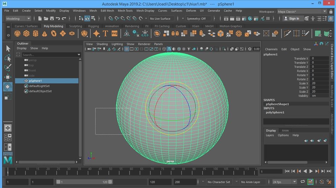
Task: Open the Channels menu in Channel Box
Action: click(271, 49)
